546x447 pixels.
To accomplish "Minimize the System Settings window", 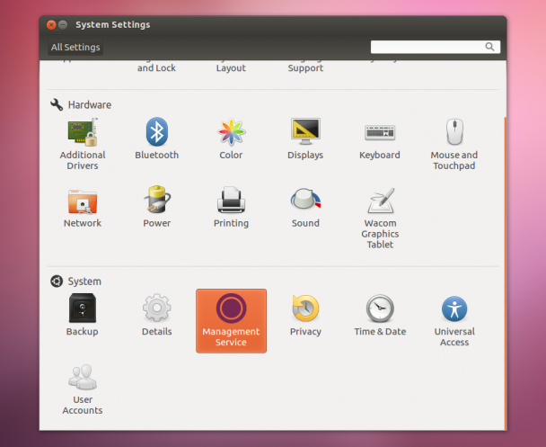I will [63, 25].
